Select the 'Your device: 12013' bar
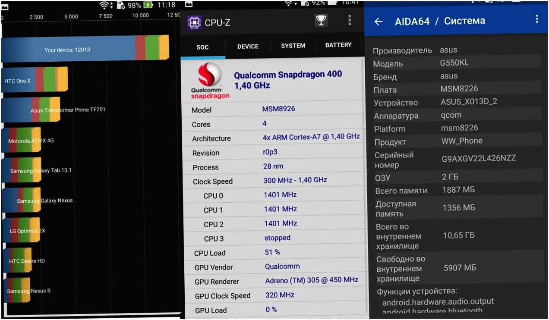The width and height of the screenshot is (549, 320). coord(85,49)
